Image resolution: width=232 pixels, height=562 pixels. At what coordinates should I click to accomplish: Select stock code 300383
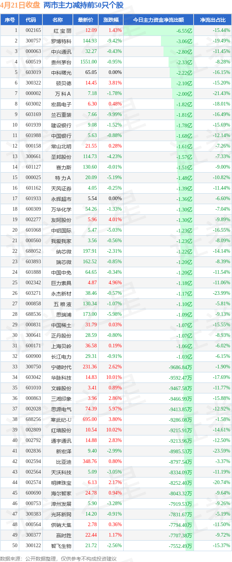33,514
